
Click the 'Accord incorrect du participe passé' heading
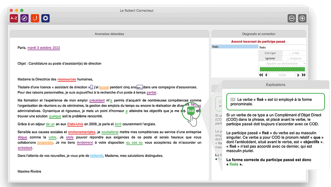258,42
